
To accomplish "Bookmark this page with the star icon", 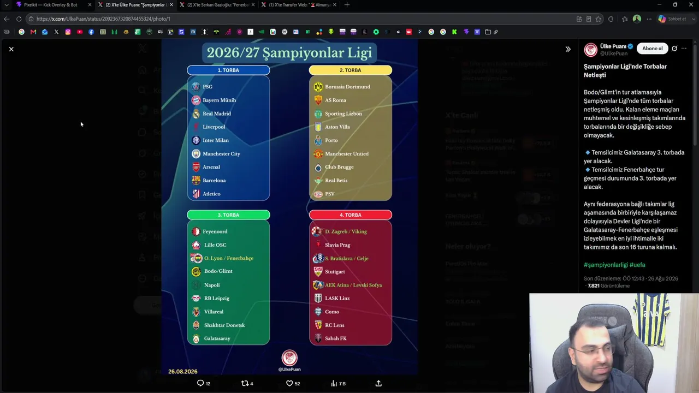I will (x=599, y=19).
